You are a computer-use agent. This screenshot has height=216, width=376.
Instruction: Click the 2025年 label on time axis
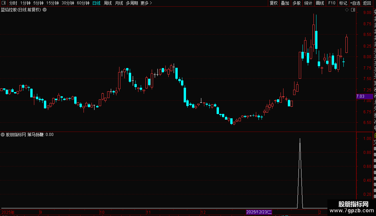(8, 212)
